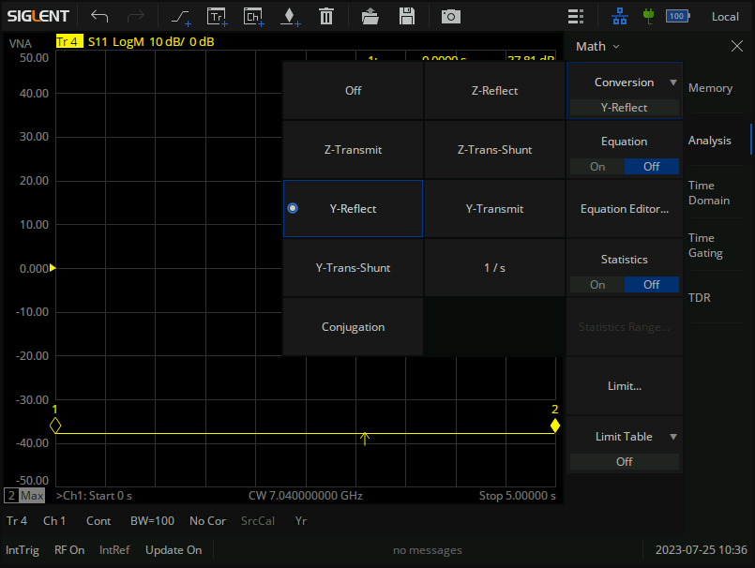
Task: Add a new sweep with the ramp-plus icon
Action: click(181, 16)
